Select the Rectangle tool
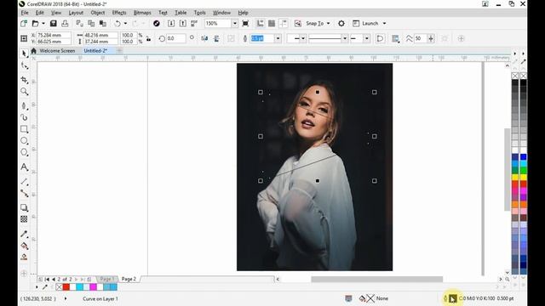Image resolution: width=545 pixels, height=306 pixels. tap(24, 129)
